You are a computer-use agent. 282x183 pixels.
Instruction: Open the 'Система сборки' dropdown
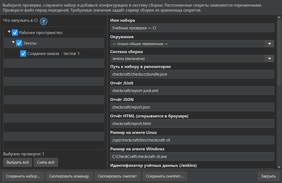point(192,59)
